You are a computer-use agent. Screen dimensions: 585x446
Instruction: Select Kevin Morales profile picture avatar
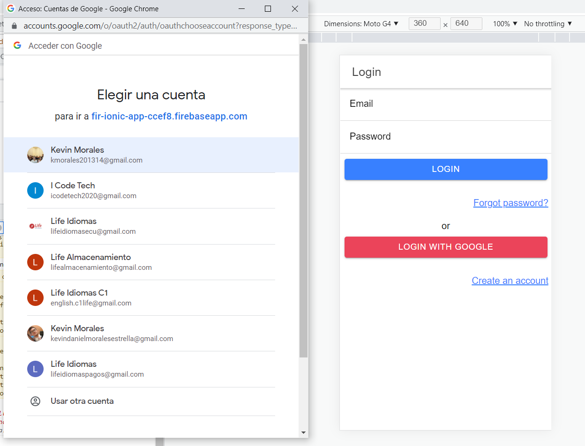35,155
